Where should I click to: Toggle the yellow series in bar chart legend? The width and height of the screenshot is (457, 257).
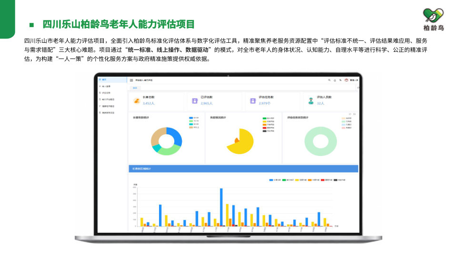pyautogui.click(x=297, y=180)
